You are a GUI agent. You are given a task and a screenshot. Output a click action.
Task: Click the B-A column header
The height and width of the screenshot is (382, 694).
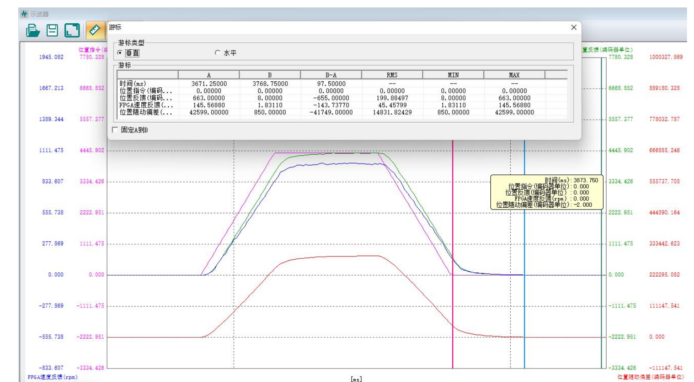point(331,75)
